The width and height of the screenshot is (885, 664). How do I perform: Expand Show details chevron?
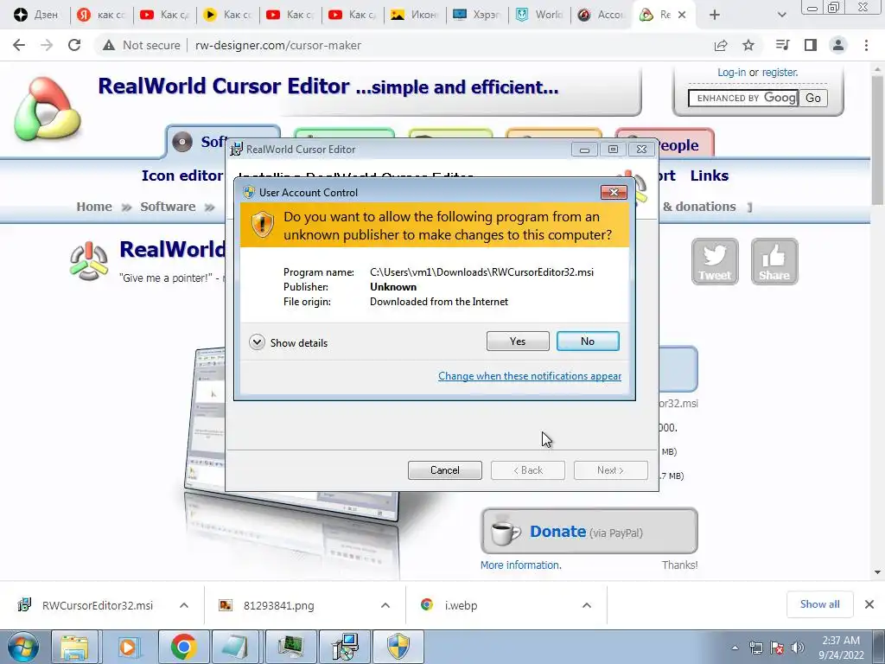(x=257, y=342)
